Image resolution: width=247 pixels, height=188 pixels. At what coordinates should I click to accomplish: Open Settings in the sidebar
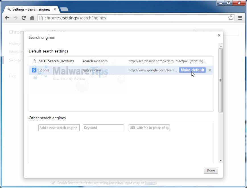click(x=15, y=60)
